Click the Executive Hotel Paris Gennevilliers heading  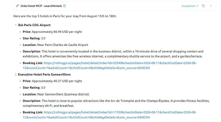click(x=44, y=74)
